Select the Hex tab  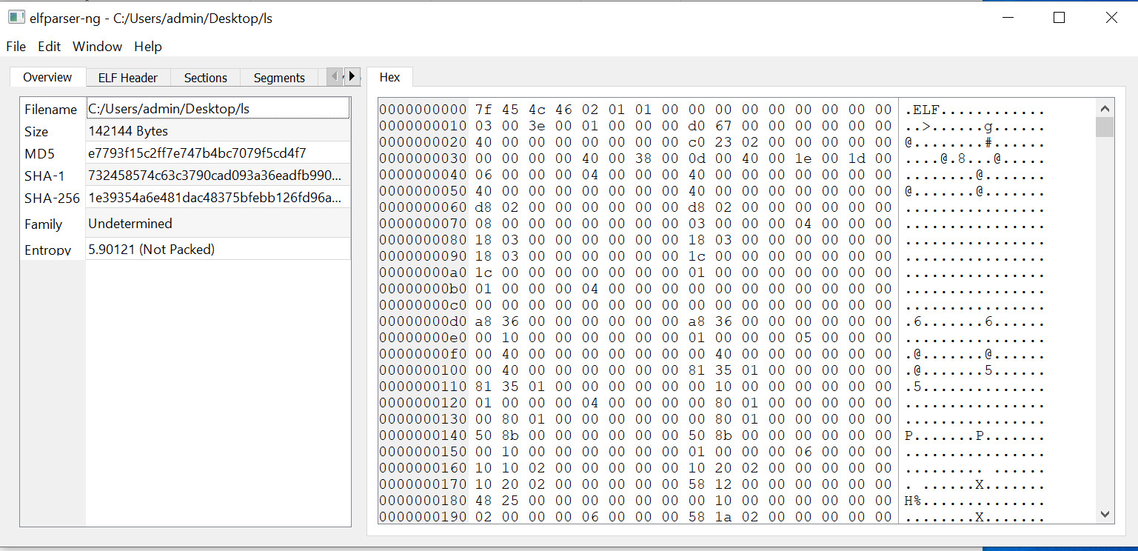389,77
